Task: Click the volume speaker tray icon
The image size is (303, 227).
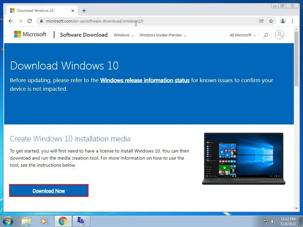Action: 273,221
